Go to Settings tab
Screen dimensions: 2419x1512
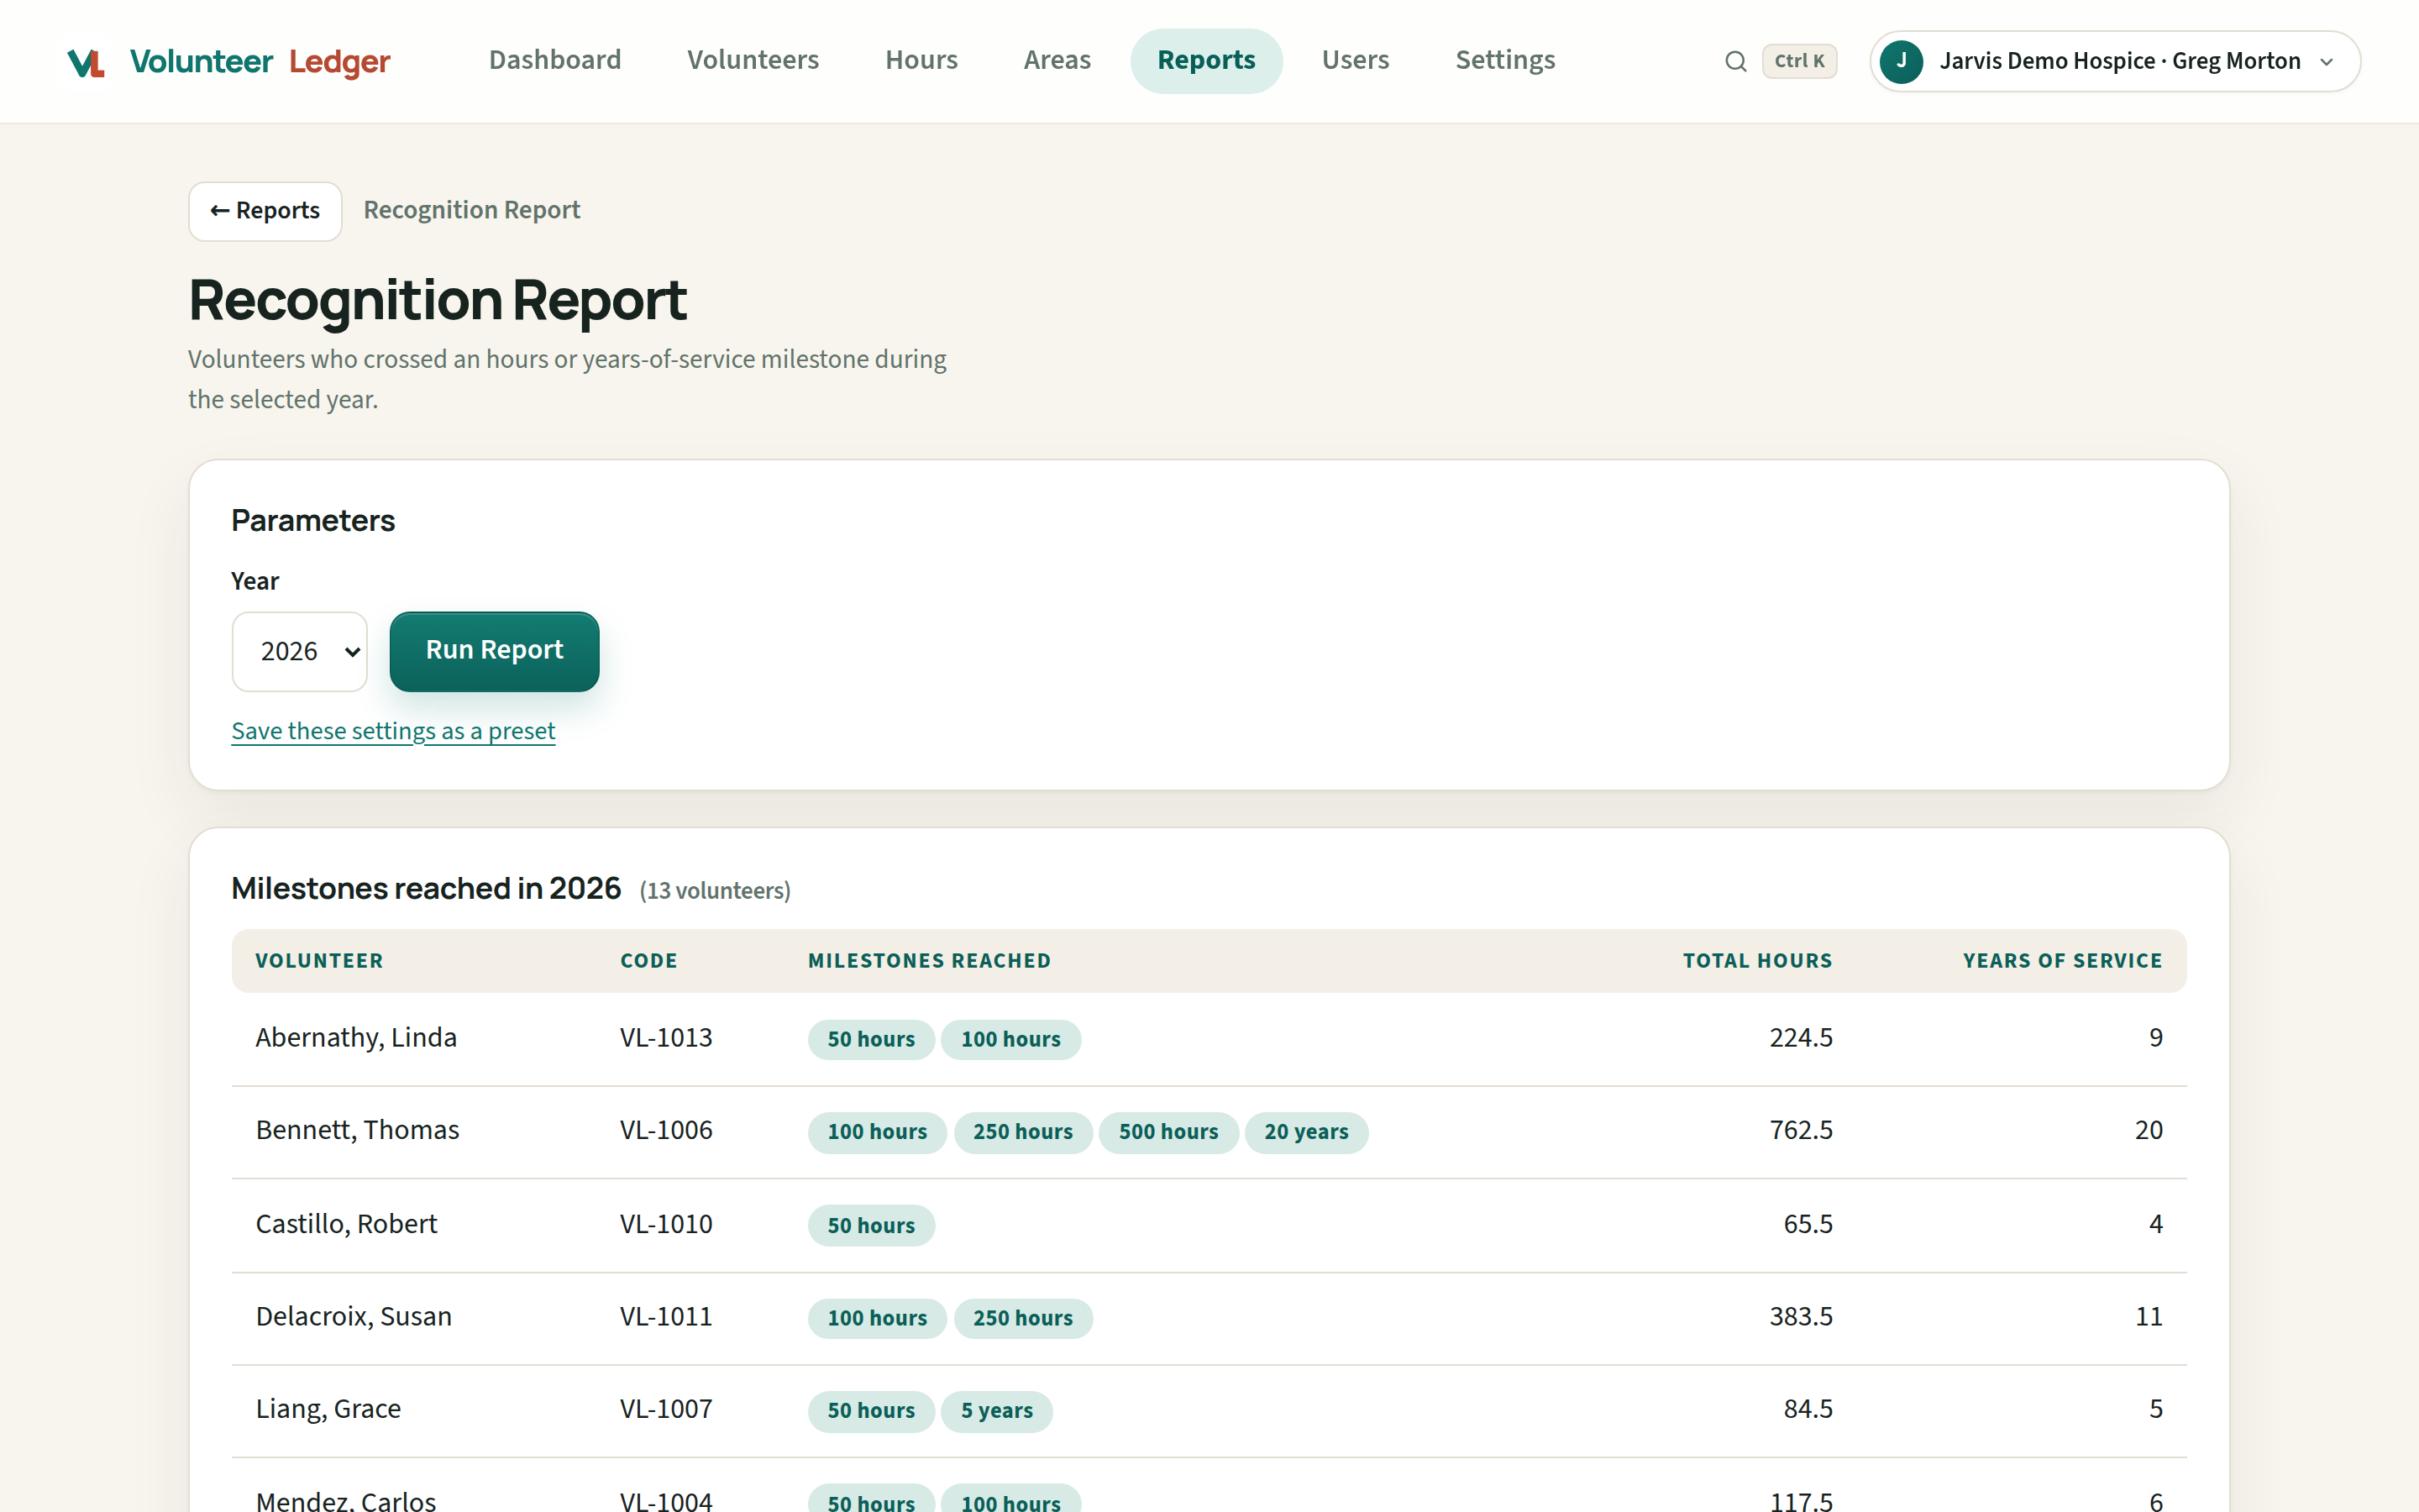coord(1505,60)
